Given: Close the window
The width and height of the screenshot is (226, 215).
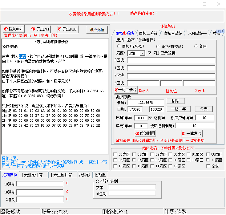Looking at the screenshot, I should pyautogui.click(x=219, y=4).
